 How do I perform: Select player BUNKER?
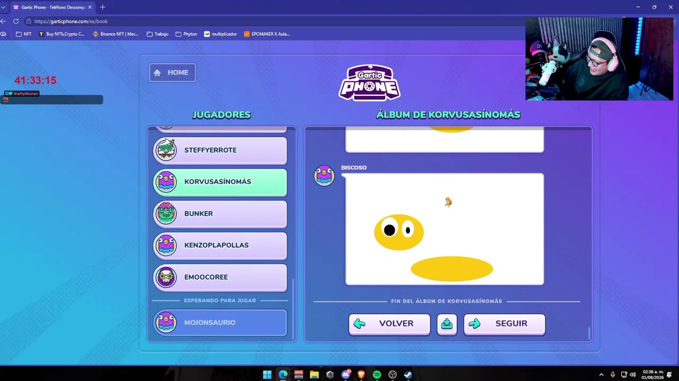click(x=220, y=214)
